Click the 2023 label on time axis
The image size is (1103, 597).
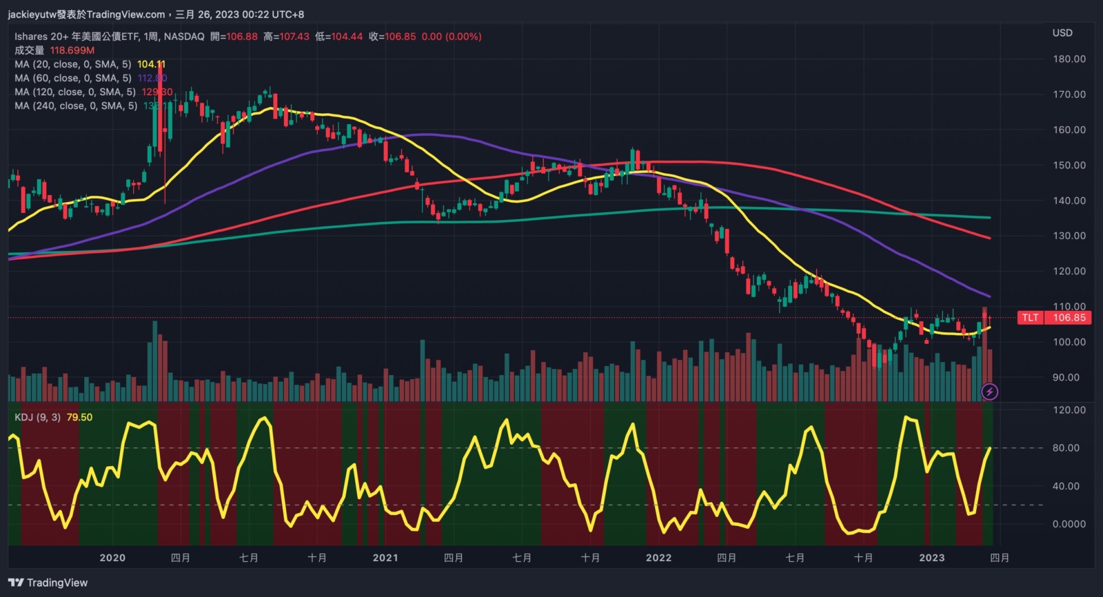[x=932, y=558]
